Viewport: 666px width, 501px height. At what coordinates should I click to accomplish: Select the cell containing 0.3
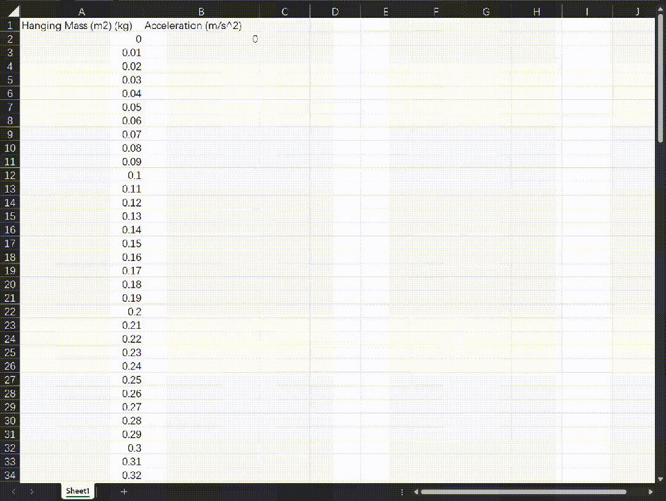click(x=82, y=448)
